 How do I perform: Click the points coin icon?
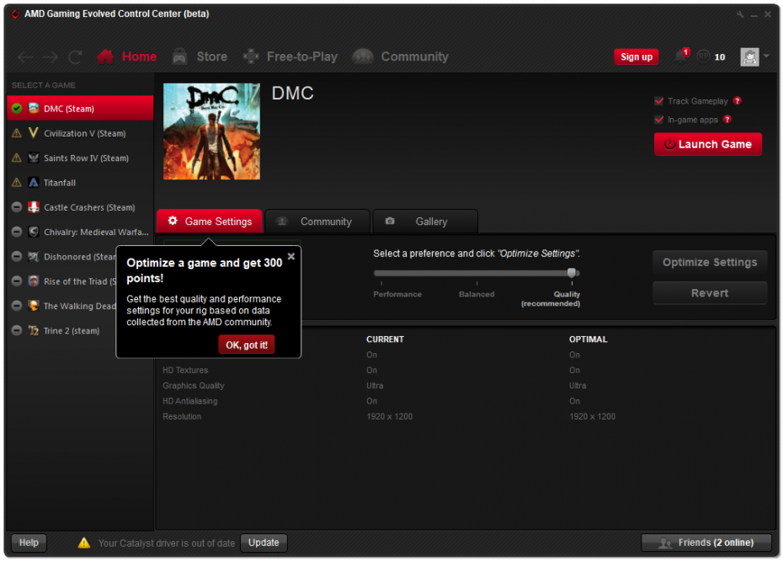coord(703,57)
